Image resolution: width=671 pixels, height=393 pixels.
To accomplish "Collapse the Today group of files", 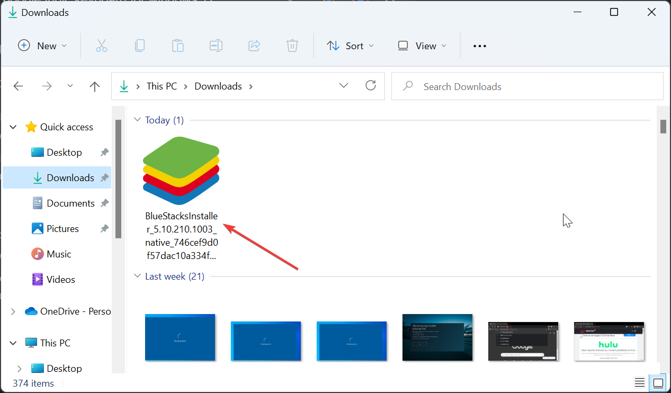I will click(x=138, y=120).
